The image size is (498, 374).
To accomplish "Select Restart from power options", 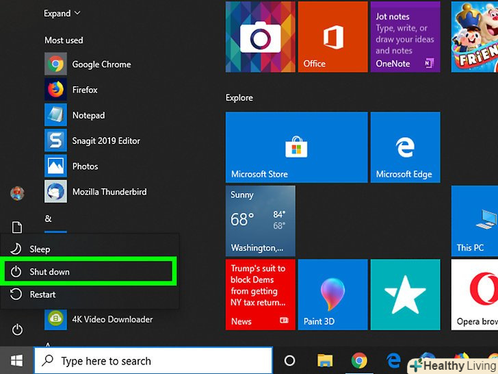I will pos(42,295).
